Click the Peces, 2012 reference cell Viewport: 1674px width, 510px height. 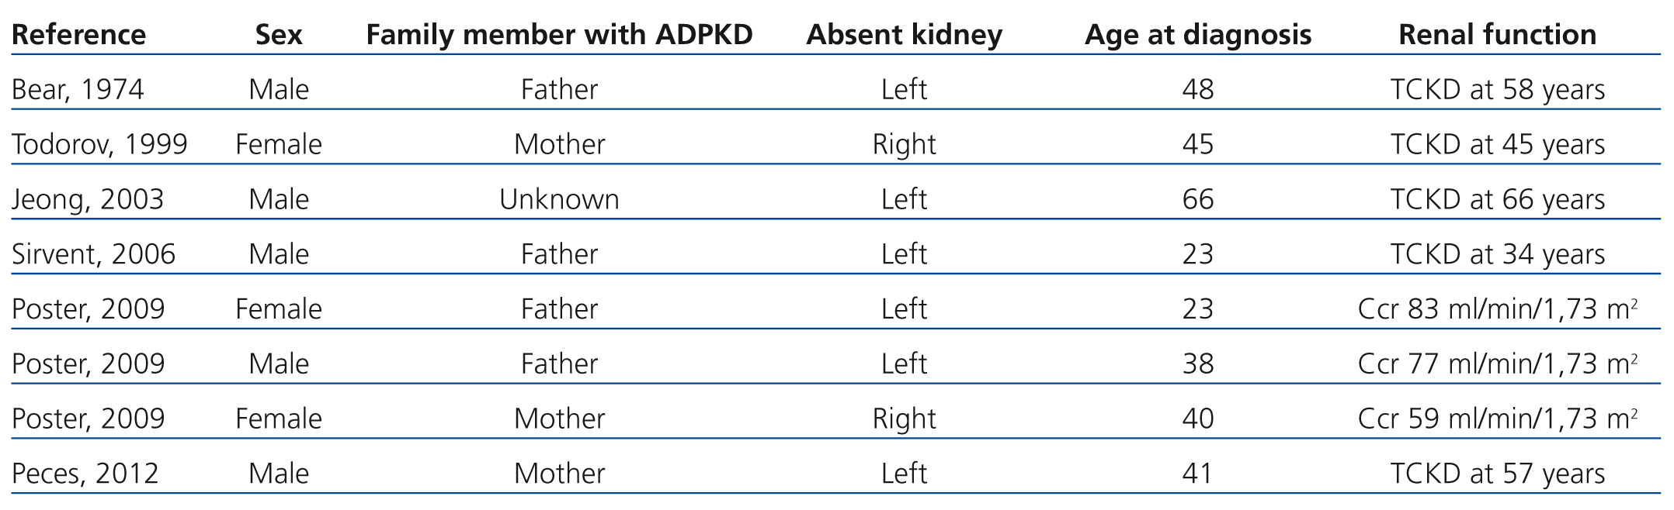(x=85, y=474)
